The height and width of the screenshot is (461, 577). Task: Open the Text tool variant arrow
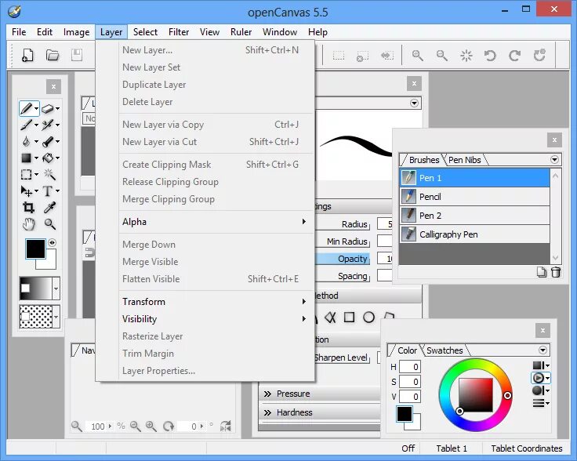(x=57, y=191)
